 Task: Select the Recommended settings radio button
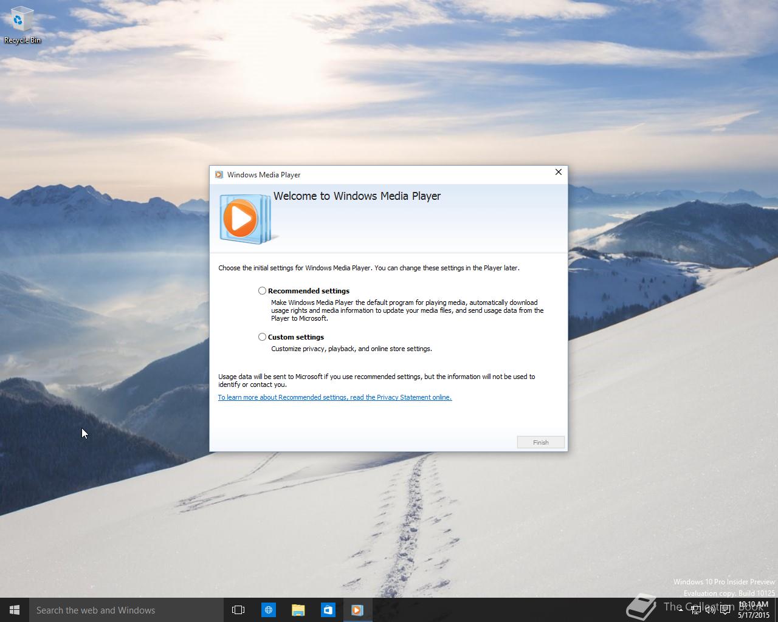click(262, 291)
